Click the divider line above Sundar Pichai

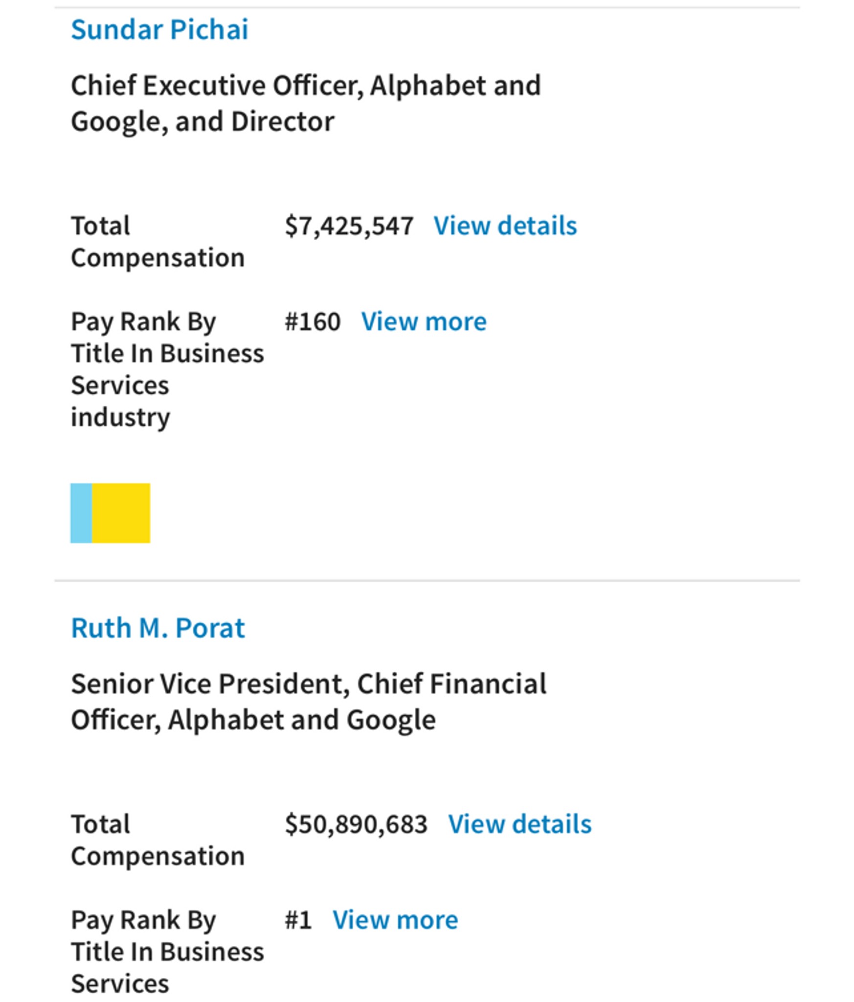point(427,7)
